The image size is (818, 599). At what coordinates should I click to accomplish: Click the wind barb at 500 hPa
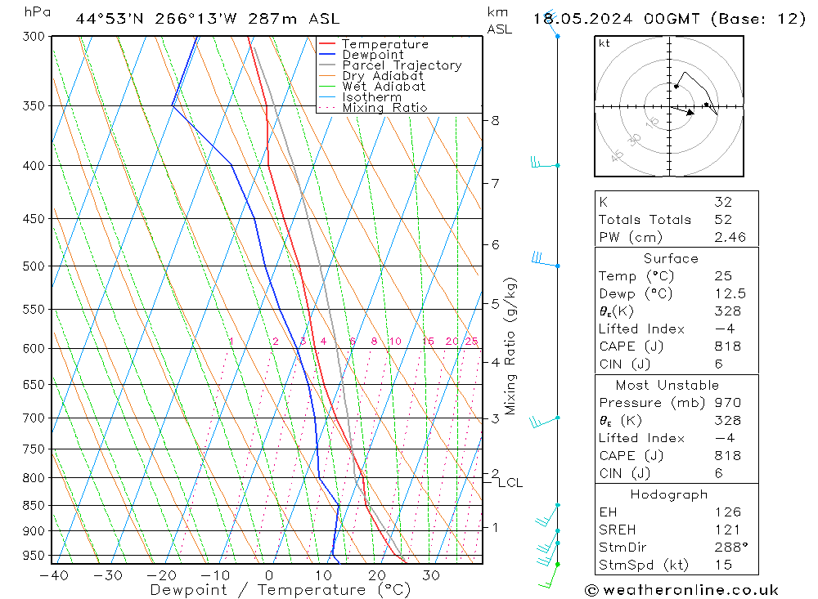[546, 260]
